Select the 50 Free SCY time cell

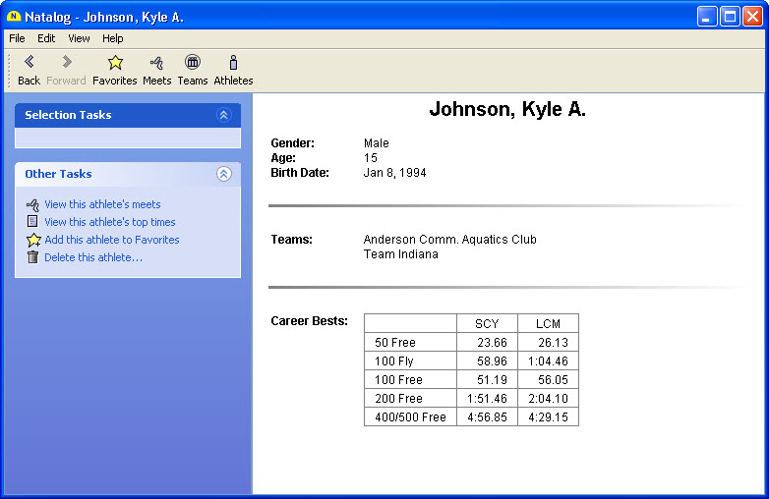[x=487, y=343]
